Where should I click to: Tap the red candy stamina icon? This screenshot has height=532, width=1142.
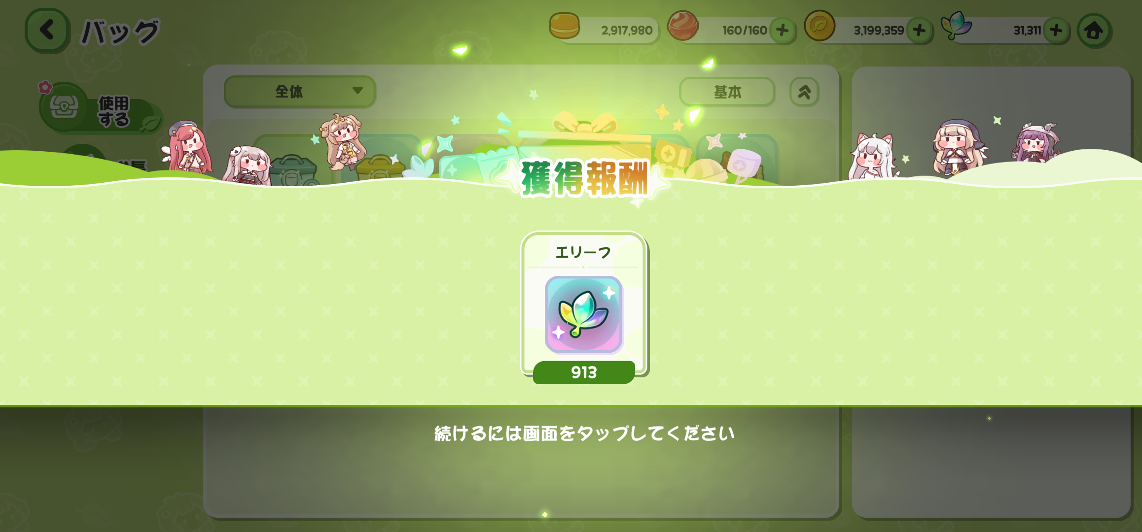pos(683,26)
